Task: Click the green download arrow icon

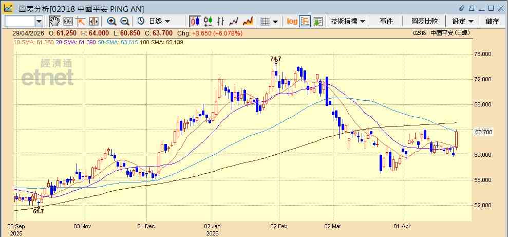Action: [318, 22]
